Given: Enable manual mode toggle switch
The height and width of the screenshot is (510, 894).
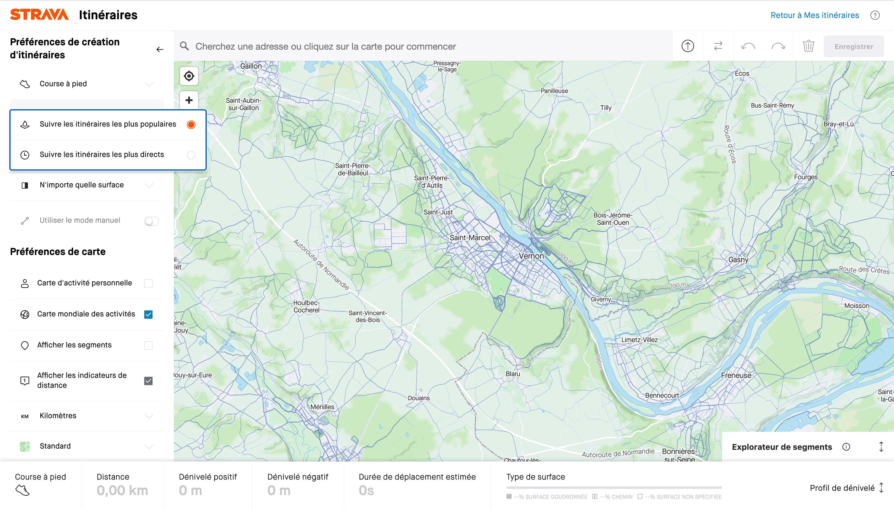Looking at the screenshot, I should 151,221.
